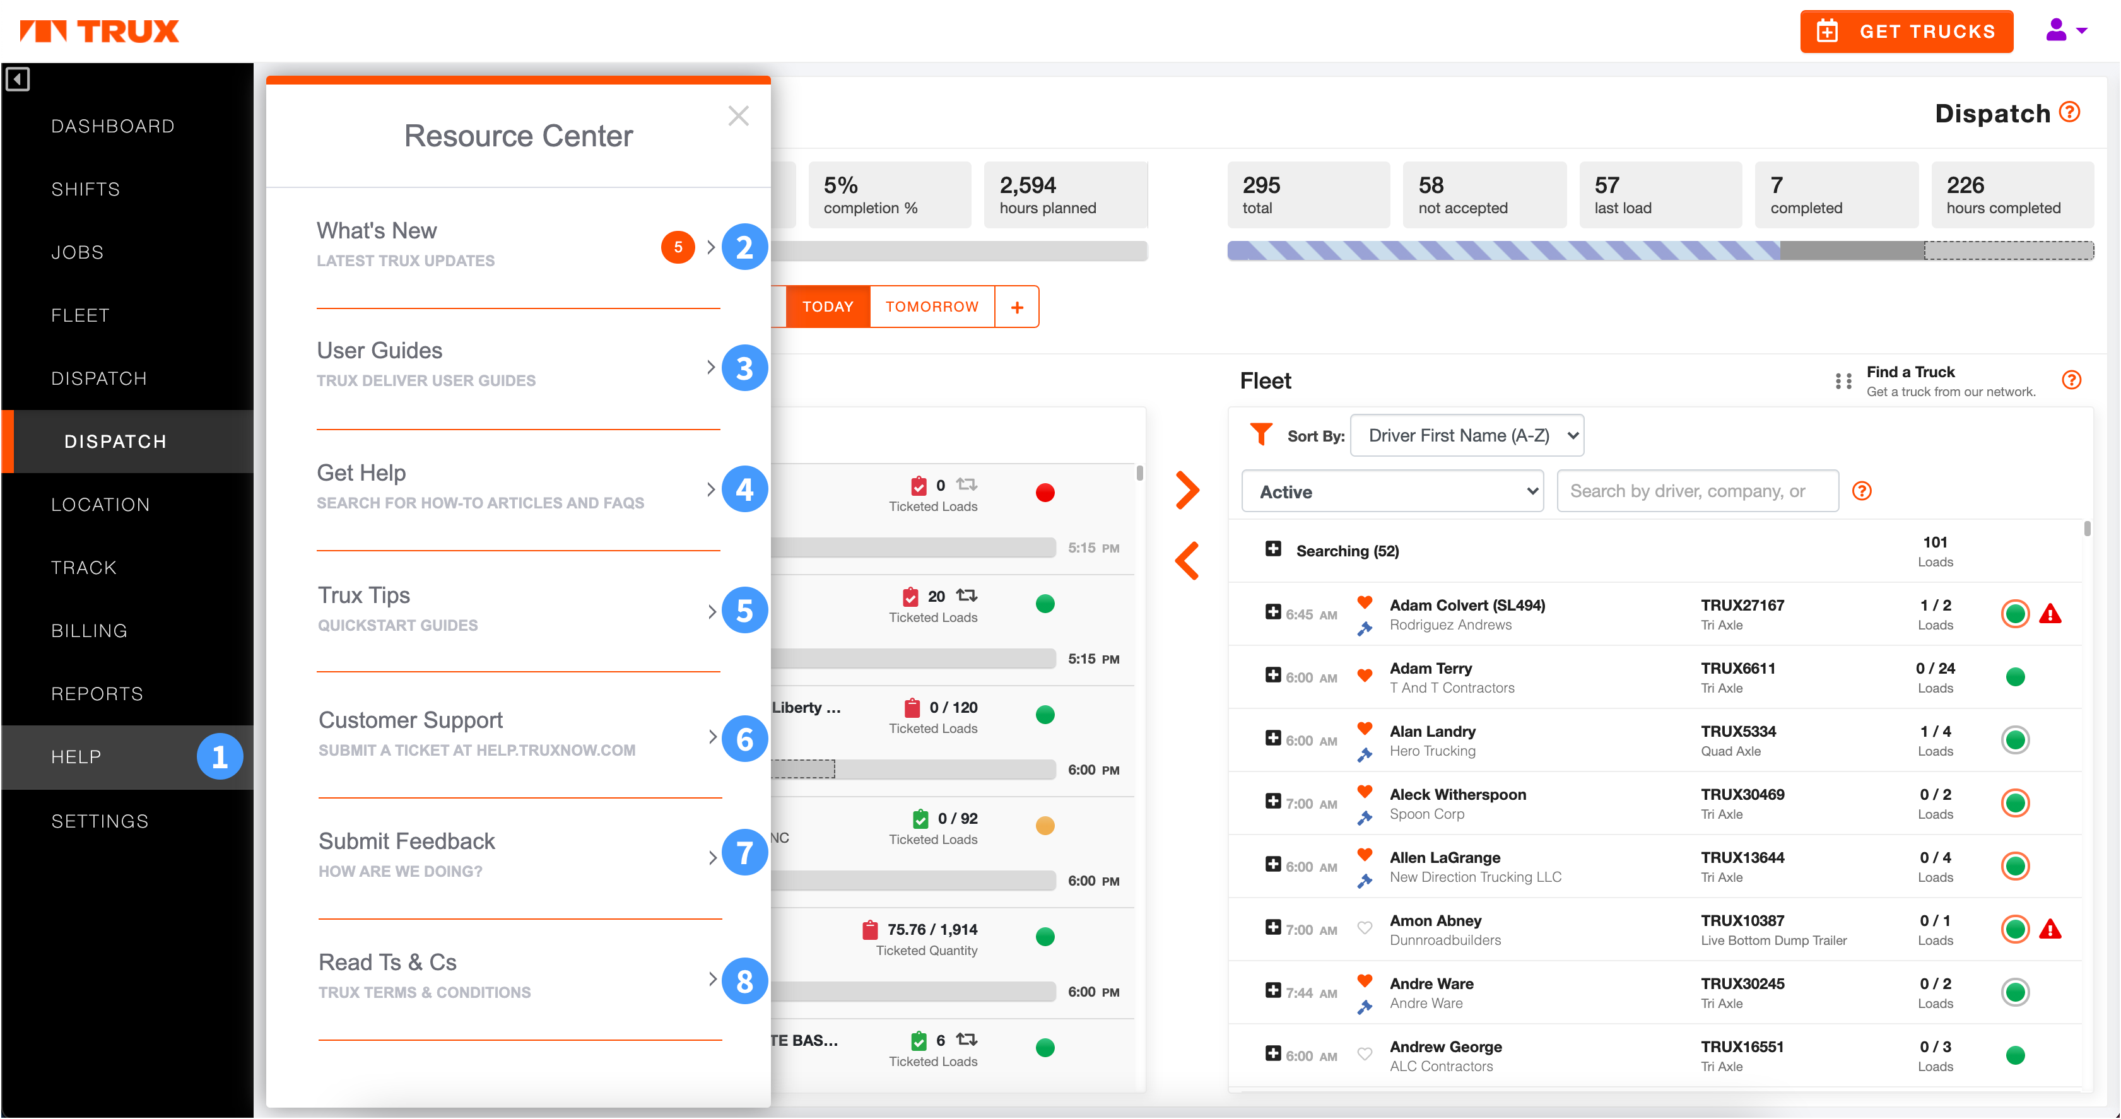Viewport: 2121px width, 1119px height.
Task: Click the driver search input field
Action: coord(1697,491)
